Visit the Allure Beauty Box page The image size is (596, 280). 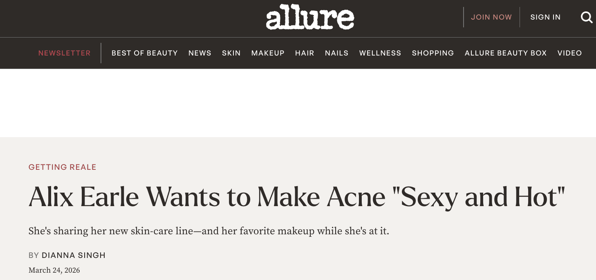tap(506, 53)
